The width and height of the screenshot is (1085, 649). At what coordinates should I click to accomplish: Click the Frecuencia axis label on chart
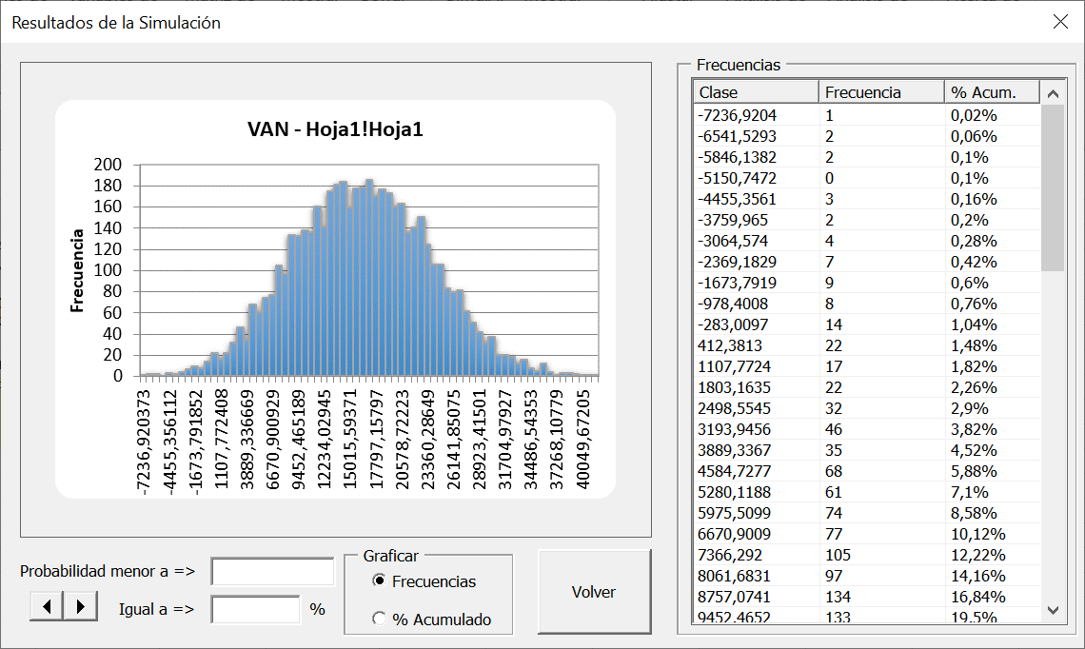(77, 270)
